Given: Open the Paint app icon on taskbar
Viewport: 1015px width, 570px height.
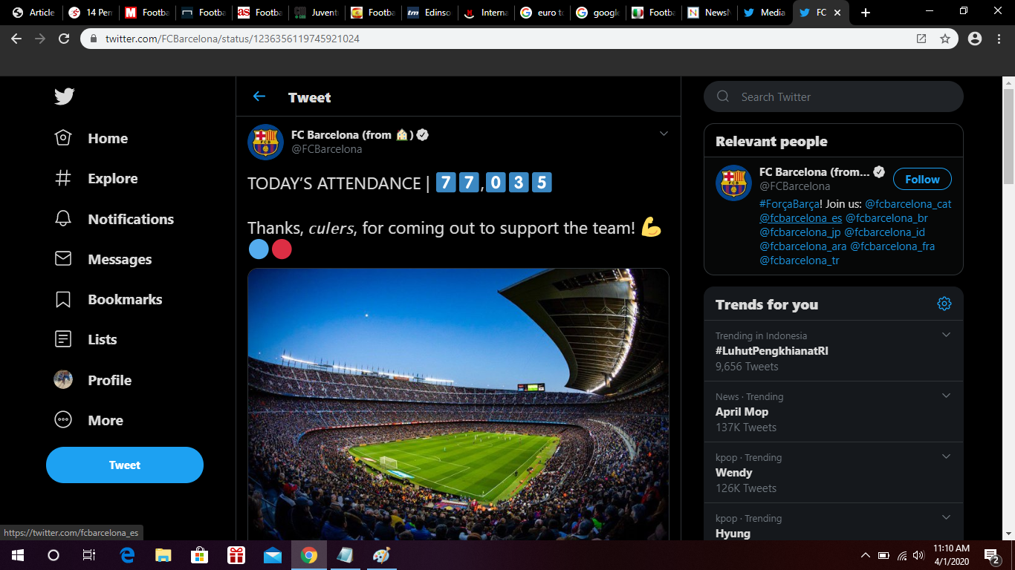Looking at the screenshot, I should (381, 555).
